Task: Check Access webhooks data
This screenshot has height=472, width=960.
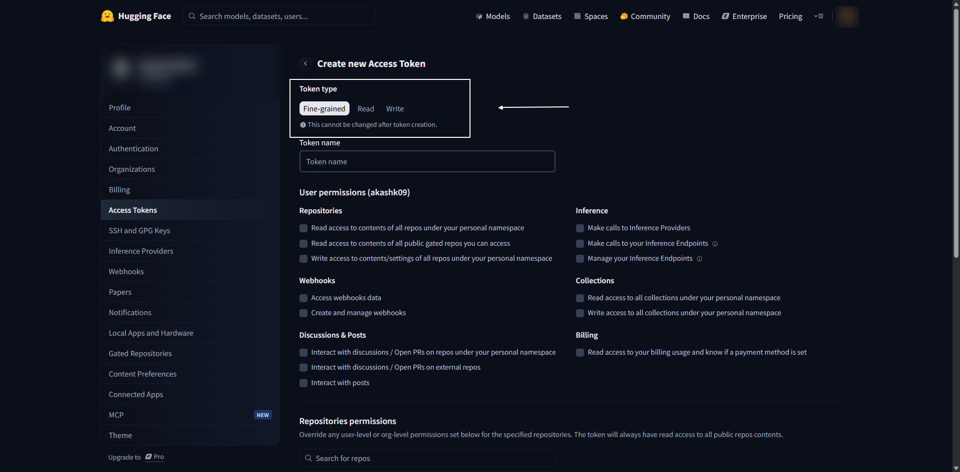Action: click(303, 298)
